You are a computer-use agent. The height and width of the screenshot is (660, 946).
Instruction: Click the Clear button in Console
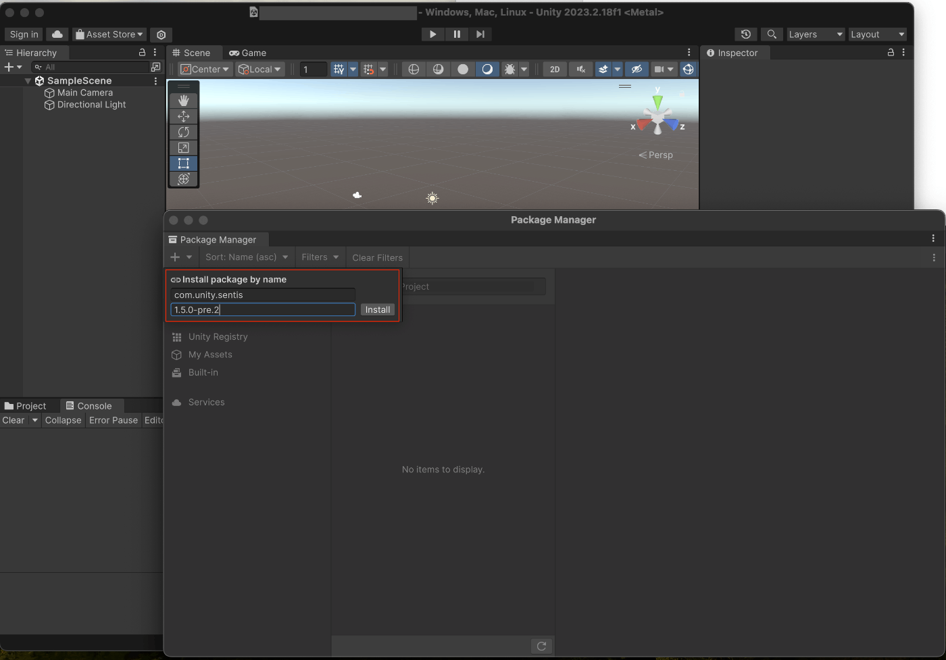[x=14, y=420]
